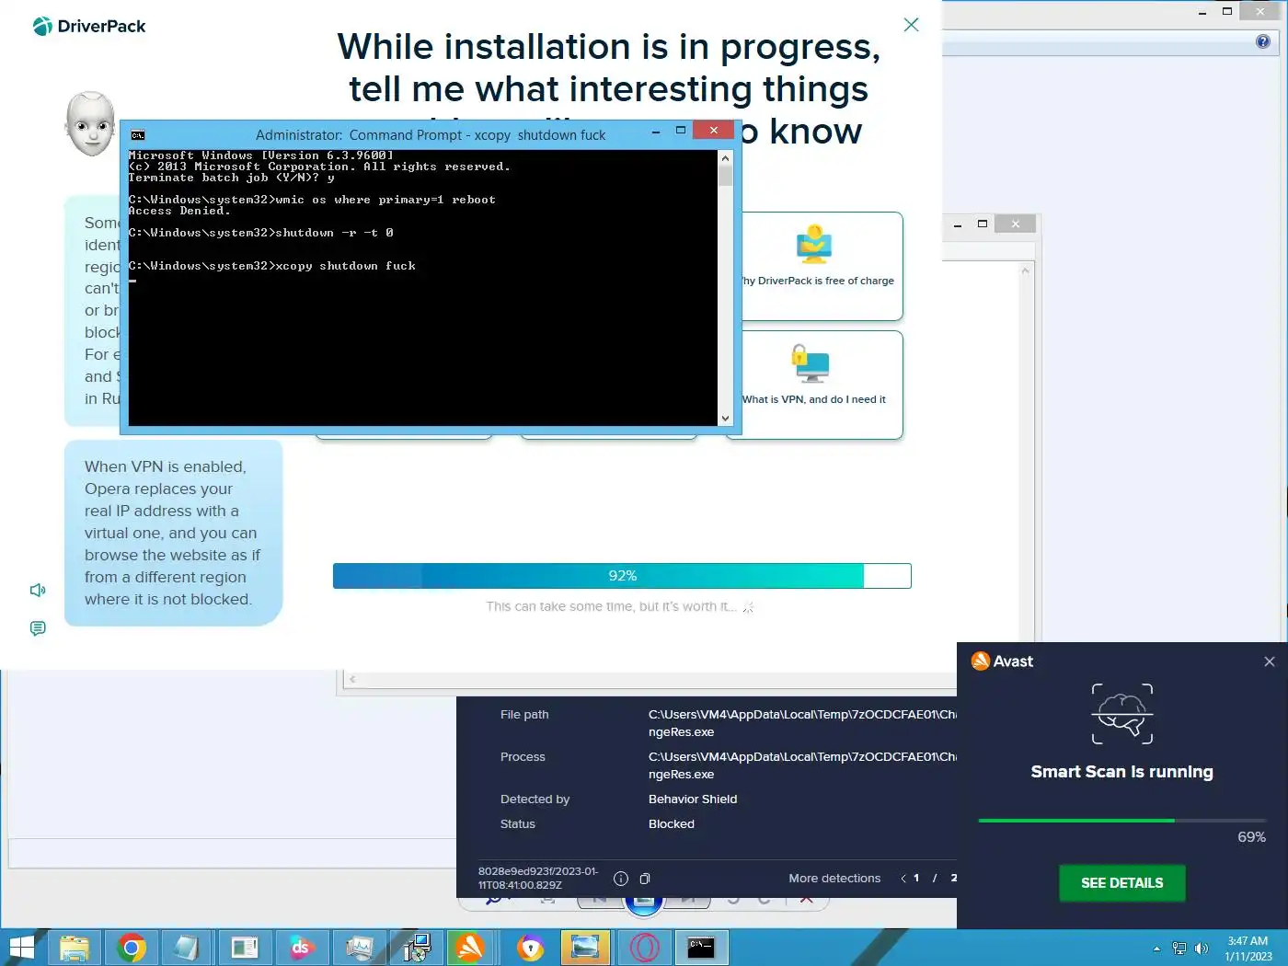
Task: Open Google Chrome from the taskbar
Action: click(132, 948)
